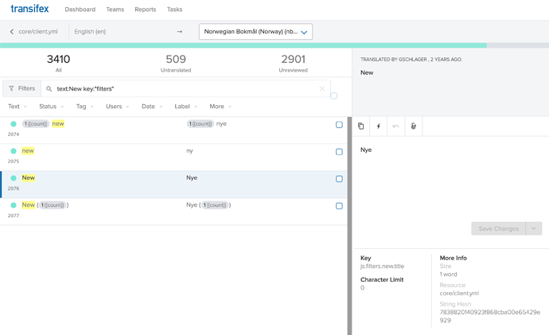549x335 pixels.
Task: Open the Reports menu item
Action: coord(146,10)
